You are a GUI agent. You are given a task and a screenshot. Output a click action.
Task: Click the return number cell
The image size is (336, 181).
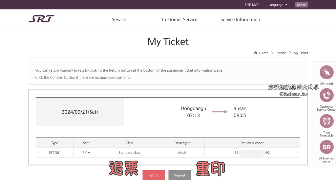coord(252,153)
